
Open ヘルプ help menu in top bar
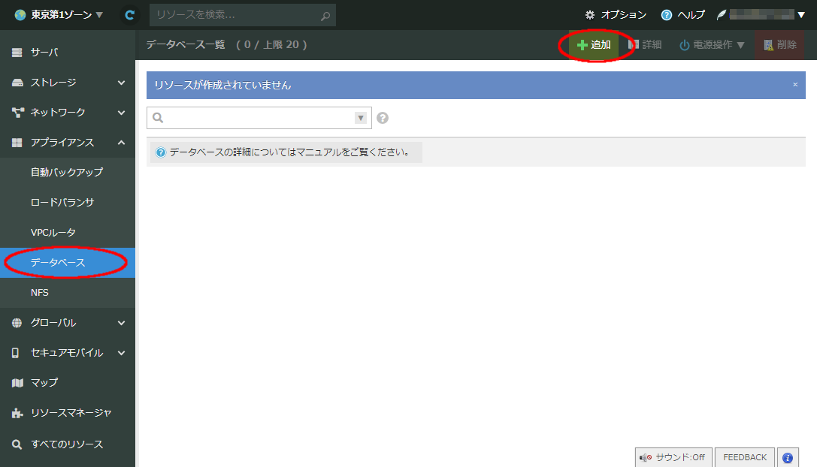[x=682, y=15]
